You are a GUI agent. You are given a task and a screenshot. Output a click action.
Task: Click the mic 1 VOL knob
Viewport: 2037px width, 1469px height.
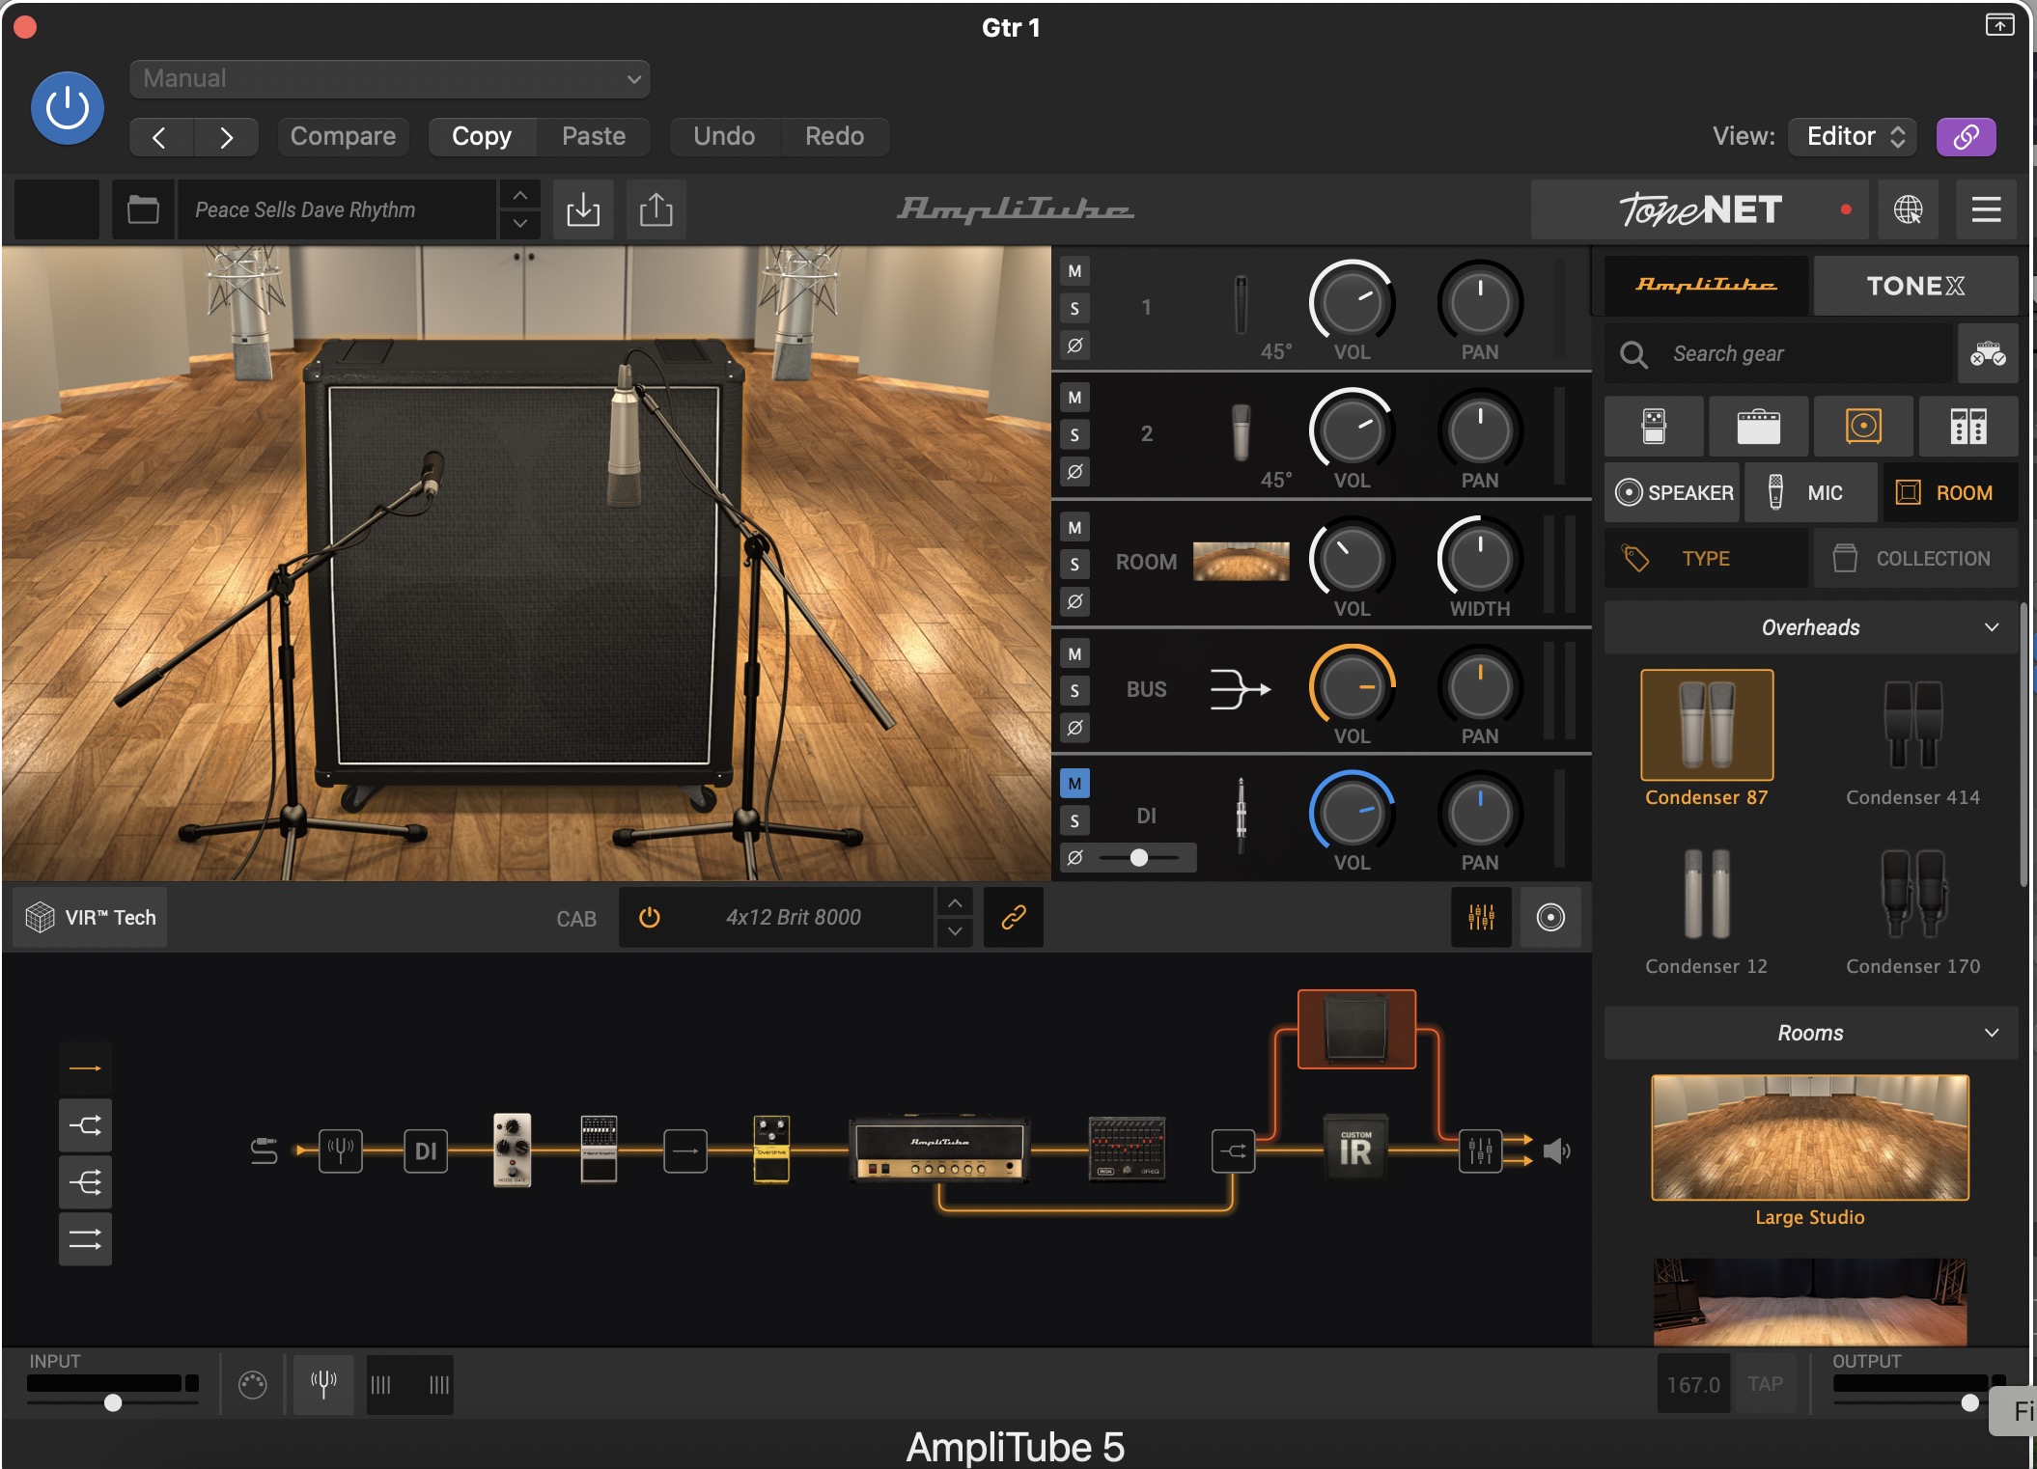pos(1352,303)
